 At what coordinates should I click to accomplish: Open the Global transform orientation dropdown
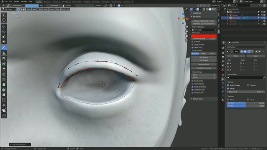click(x=98, y=5)
